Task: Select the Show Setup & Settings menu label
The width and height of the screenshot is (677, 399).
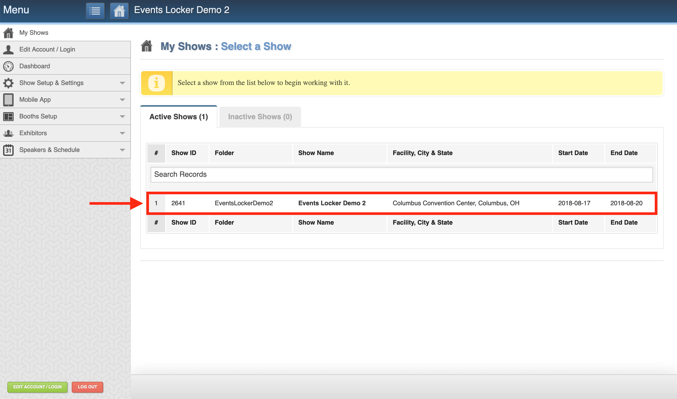Action: [51, 83]
